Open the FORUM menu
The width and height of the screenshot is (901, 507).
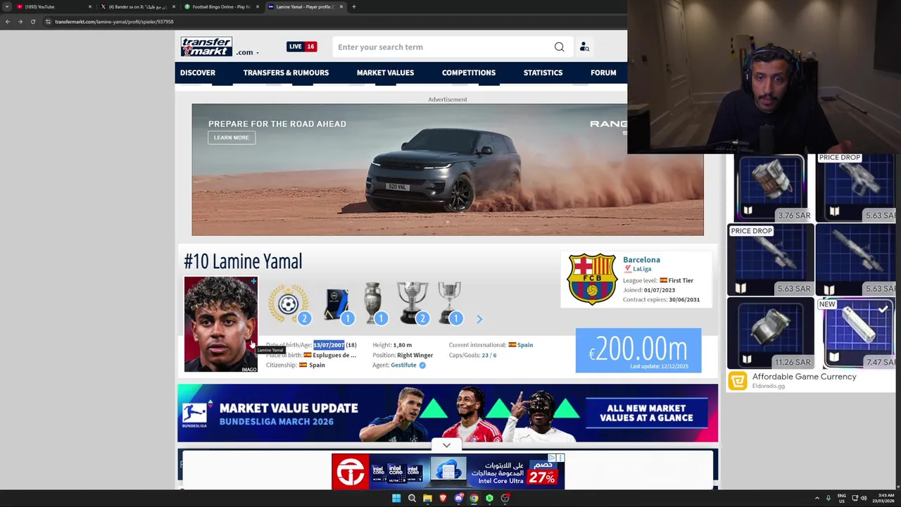point(603,73)
